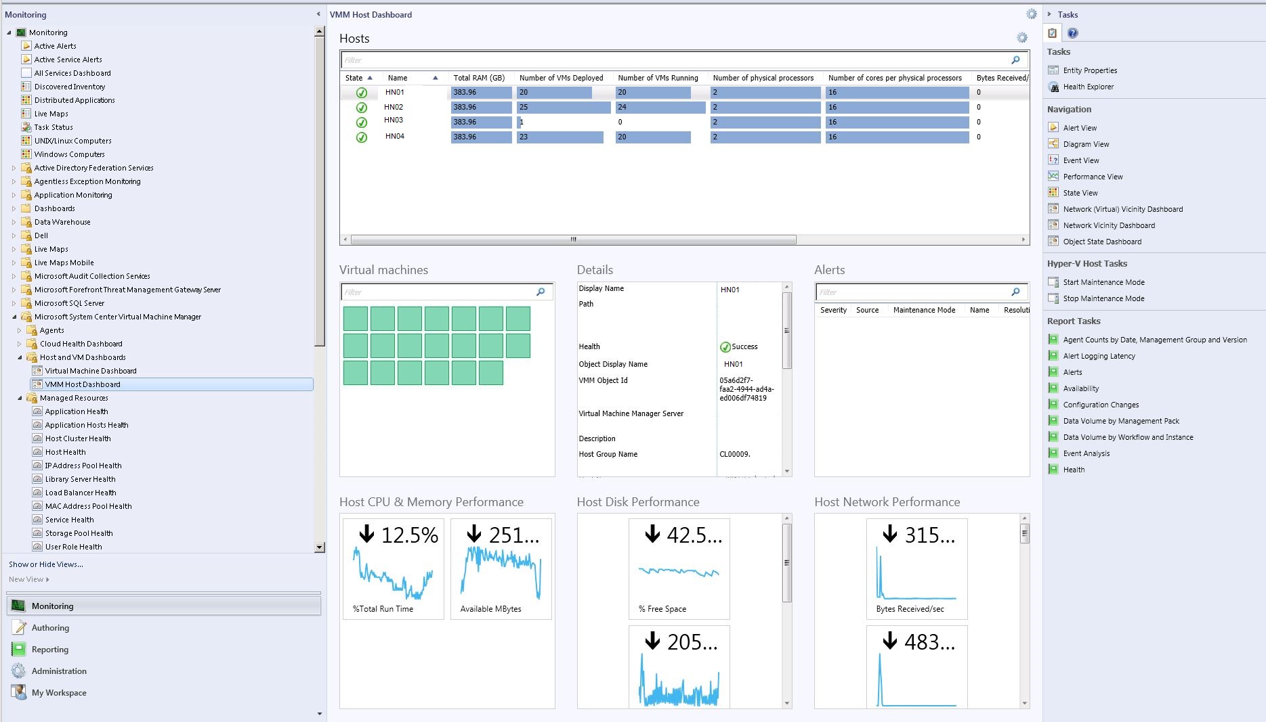This screenshot has height=722, width=1266.
Task: Select the first virtual machine tile
Action: pyautogui.click(x=356, y=319)
